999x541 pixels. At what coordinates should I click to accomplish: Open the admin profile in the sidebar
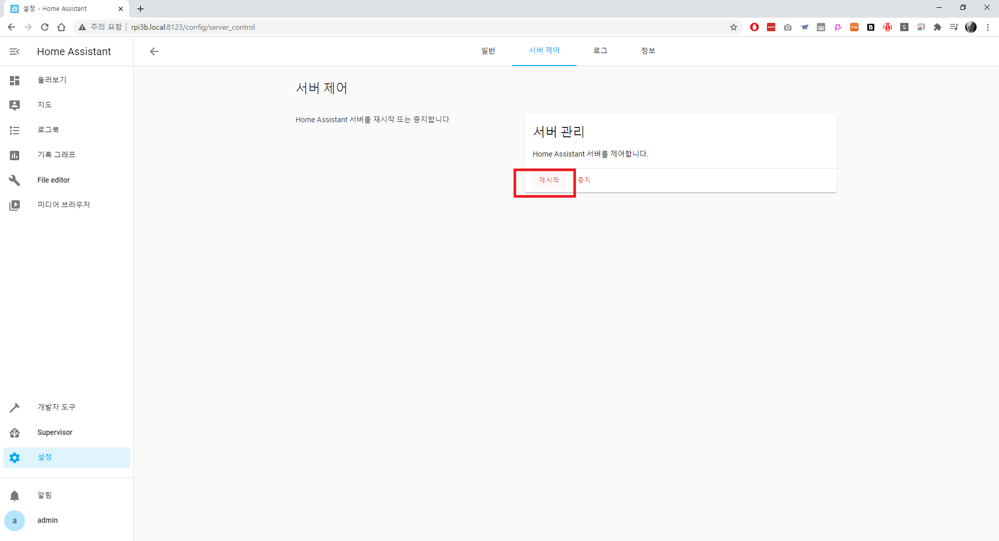[x=67, y=520]
